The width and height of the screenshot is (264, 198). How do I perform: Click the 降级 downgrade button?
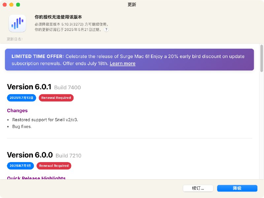pos(237,188)
